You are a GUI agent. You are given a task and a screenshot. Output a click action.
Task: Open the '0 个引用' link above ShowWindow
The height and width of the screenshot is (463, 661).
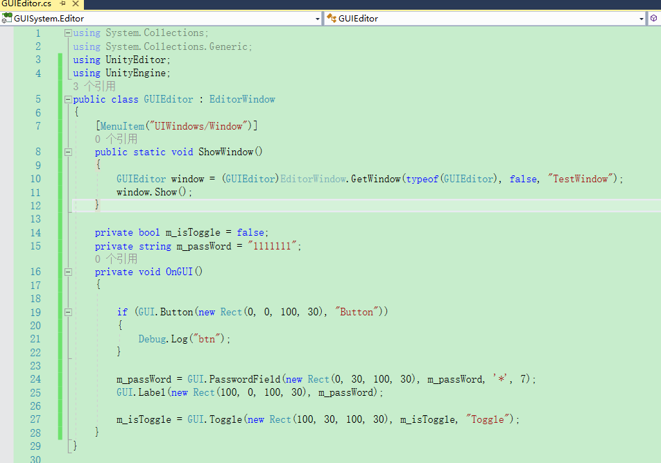tap(116, 139)
